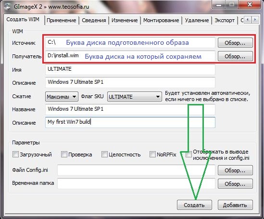Click the Имя field containing ULTIMATE
Image resolution: width=264 pixels, height=219 pixels.
click(x=130, y=69)
